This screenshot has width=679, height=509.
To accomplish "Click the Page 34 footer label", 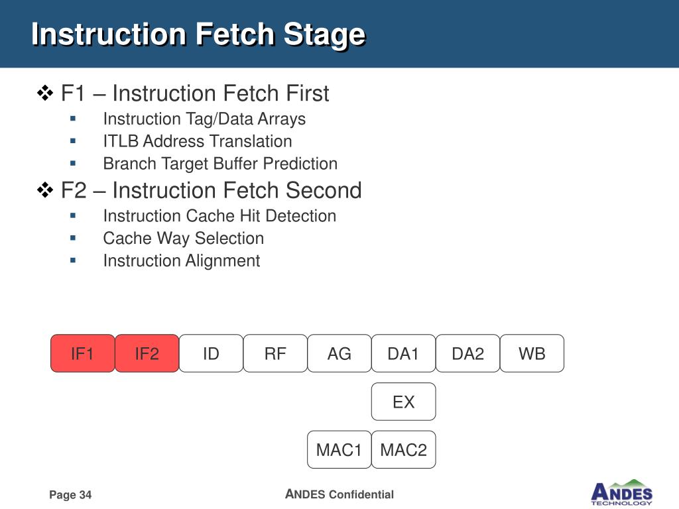I will pos(70,494).
